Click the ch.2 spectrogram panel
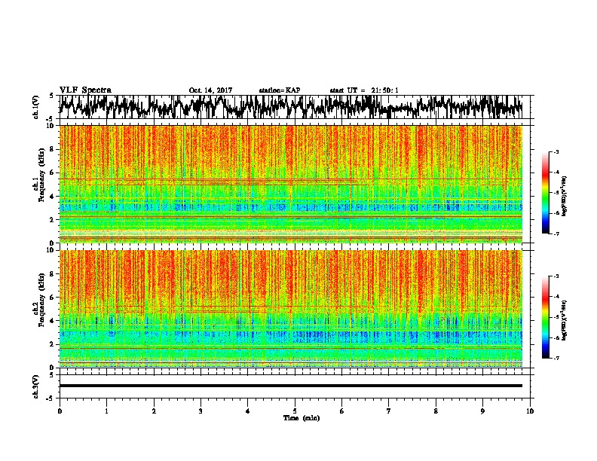Screen dimensions: 597x461 click(x=291, y=309)
